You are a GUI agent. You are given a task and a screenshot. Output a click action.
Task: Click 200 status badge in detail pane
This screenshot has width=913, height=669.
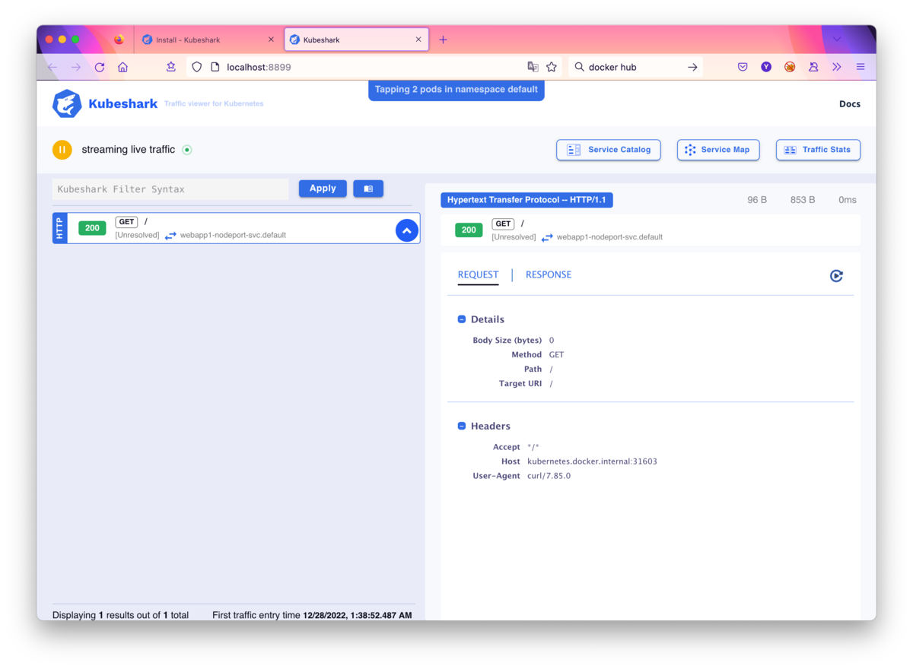click(469, 230)
